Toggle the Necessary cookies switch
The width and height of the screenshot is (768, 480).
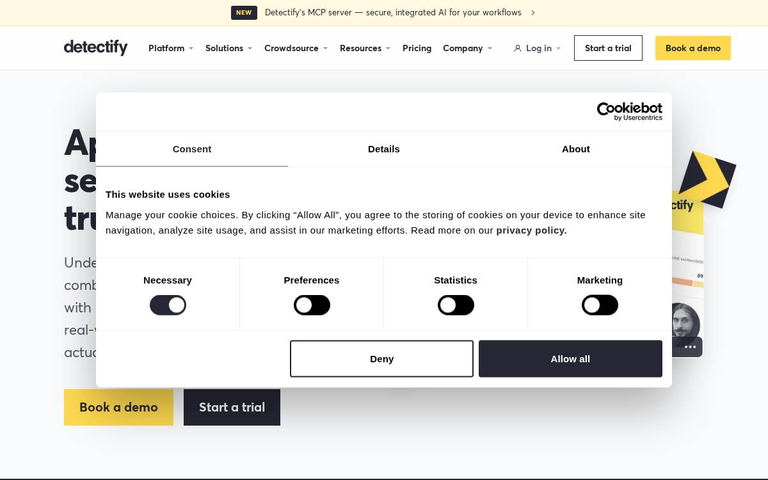point(168,305)
